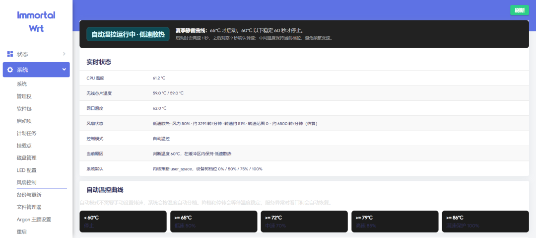
Task: Click the 状态 grid icon in sidebar
Action: coord(10,54)
